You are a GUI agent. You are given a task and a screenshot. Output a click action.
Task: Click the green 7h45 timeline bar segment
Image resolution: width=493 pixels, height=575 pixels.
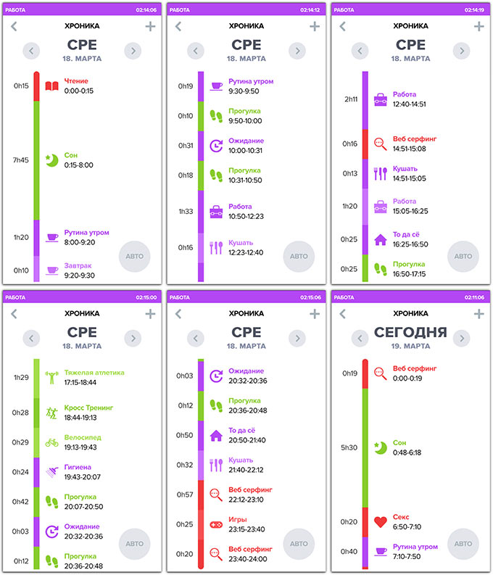[36, 160]
